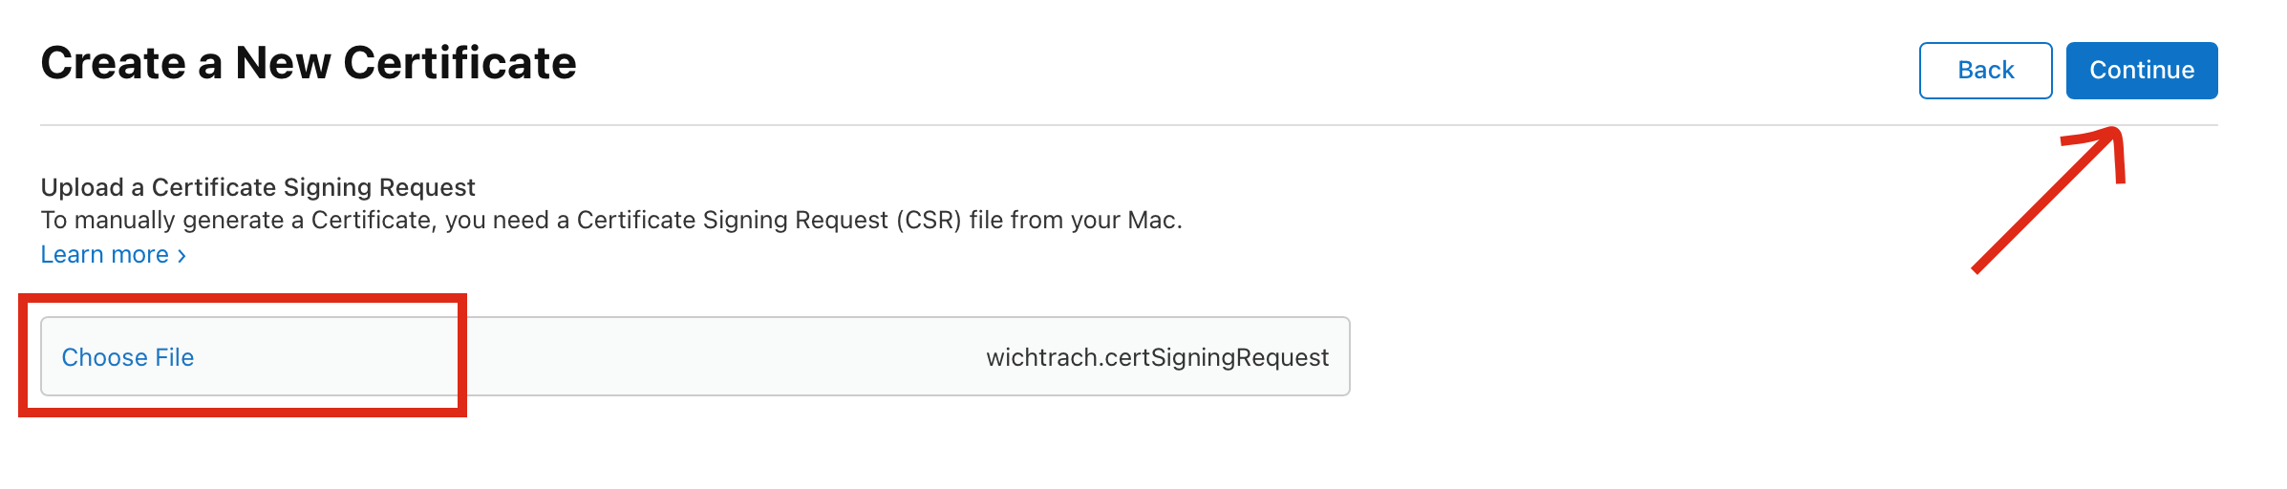Image resolution: width=2287 pixels, height=489 pixels.
Task: Open the Learn more link
Action: coord(105,255)
